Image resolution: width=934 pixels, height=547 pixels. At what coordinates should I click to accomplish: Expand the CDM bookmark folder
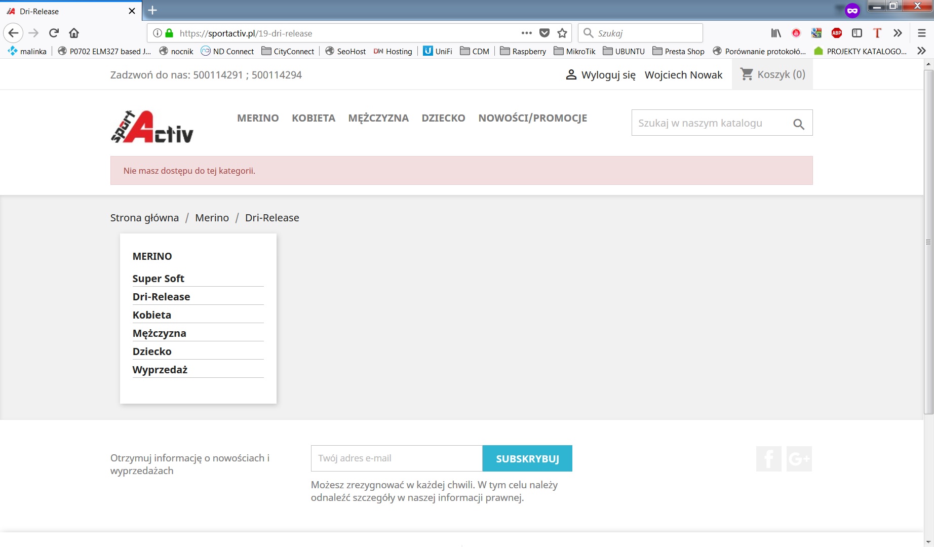(475, 51)
